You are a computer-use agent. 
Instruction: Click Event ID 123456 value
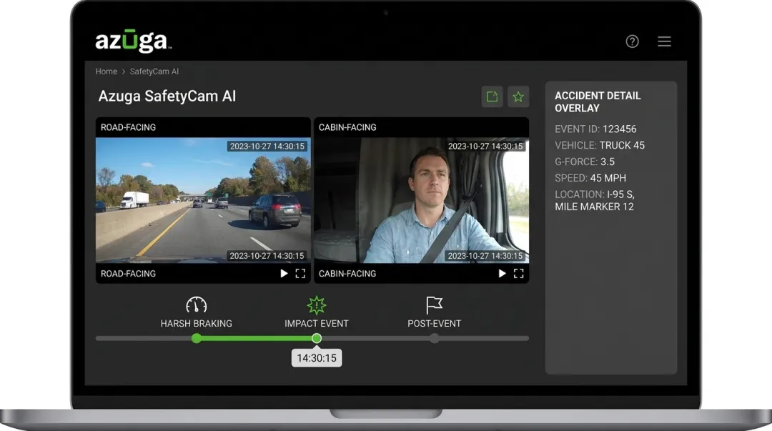(x=619, y=129)
